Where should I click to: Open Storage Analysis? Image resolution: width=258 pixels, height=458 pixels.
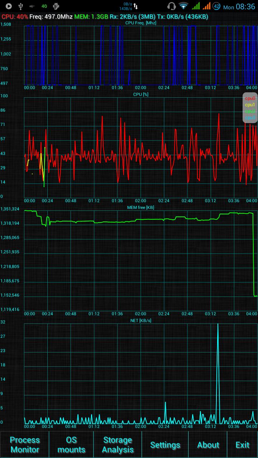tap(118, 445)
